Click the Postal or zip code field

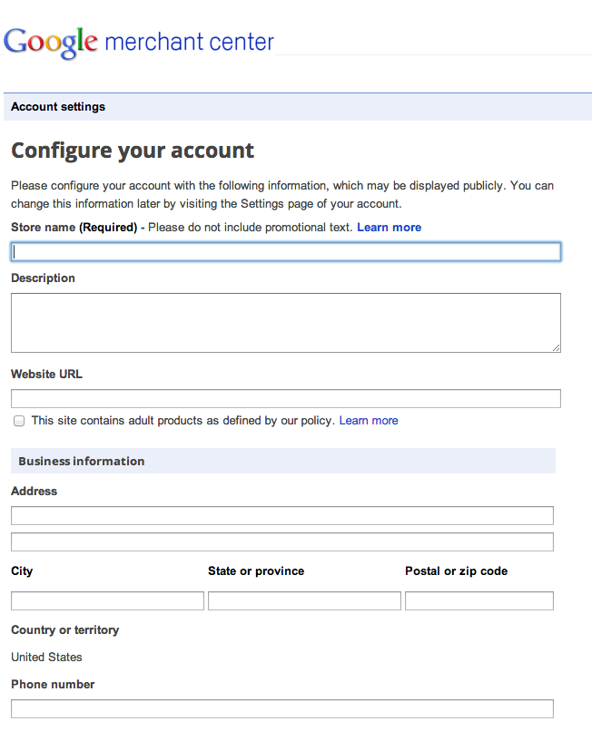click(479, 600)
